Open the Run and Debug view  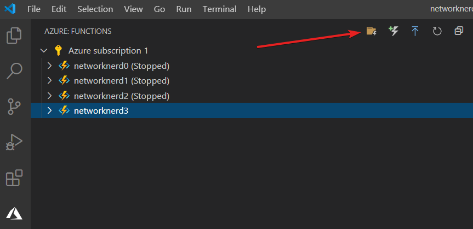(14, 142)
